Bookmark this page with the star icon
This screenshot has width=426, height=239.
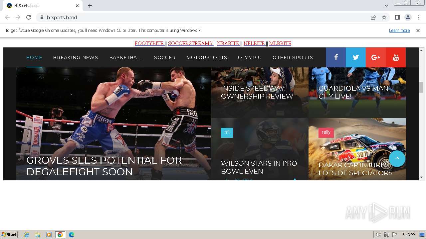[x=384, y=17]
